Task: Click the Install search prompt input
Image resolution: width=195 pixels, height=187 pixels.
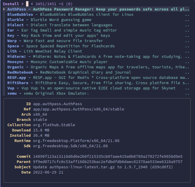Action: point(27,4)
